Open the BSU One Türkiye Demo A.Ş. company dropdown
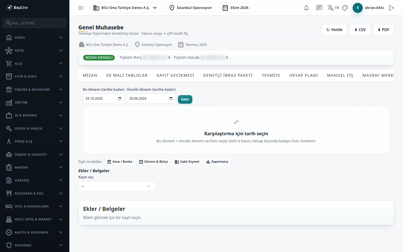This screenshot has height=252, width=403. (x=126, y=8)
